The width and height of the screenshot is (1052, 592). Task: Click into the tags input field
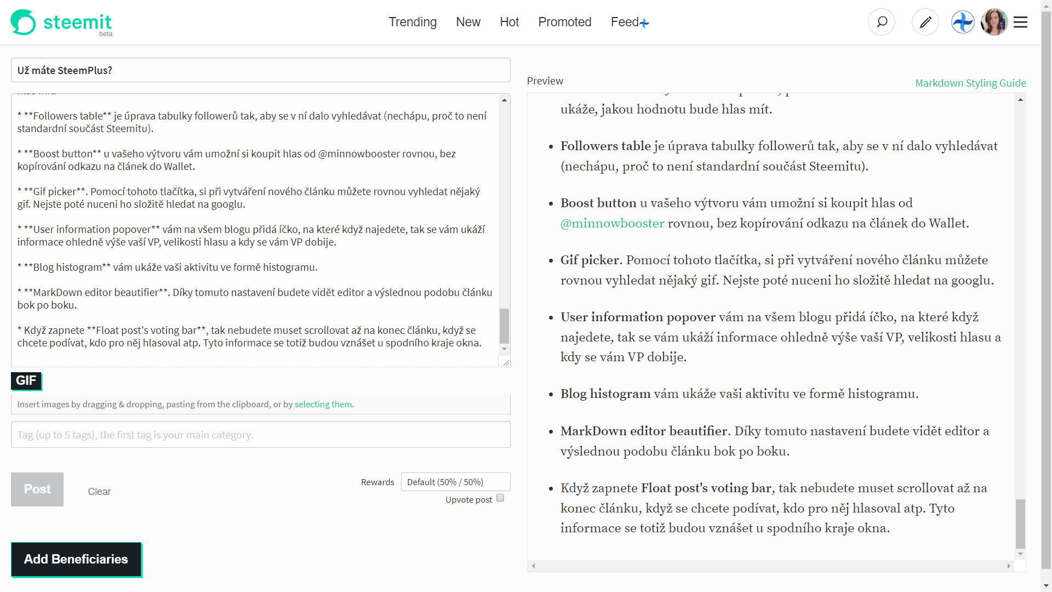point(261,435)
